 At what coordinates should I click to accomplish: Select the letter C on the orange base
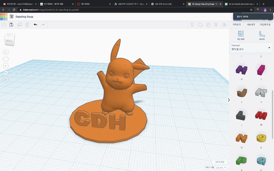(x=82, y=119)
